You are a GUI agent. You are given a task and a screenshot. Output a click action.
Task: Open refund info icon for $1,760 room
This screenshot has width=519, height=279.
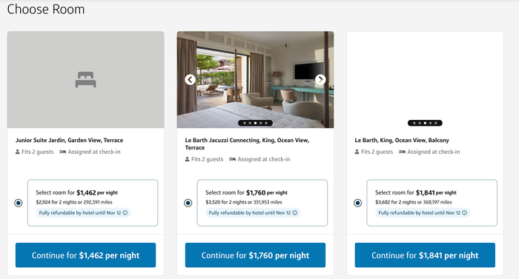[x=295, y=213]
